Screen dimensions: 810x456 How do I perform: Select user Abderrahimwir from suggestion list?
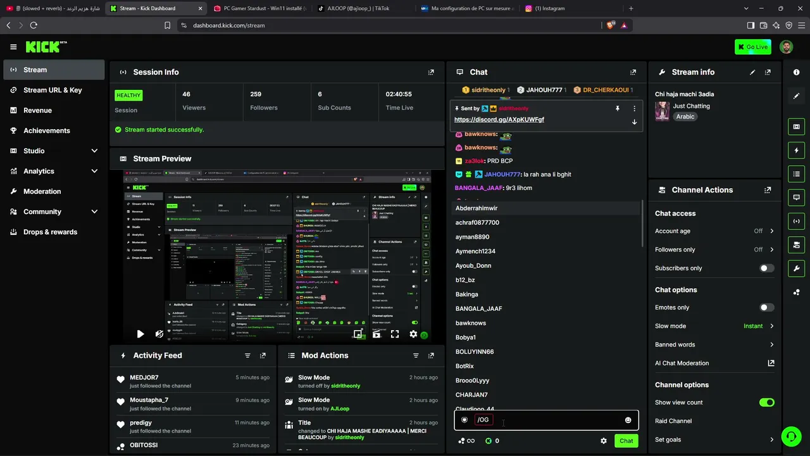[547, 208]
